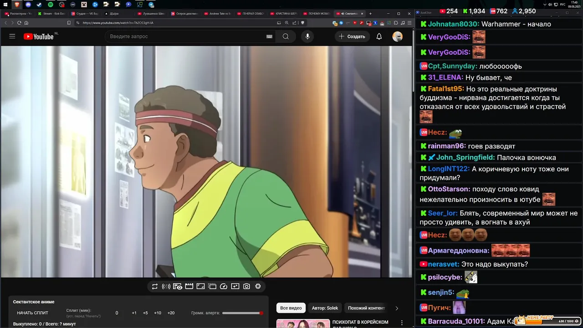583x328 pixels.
Task: Click the РУС language indicator in tray
Action: [562, 5]
